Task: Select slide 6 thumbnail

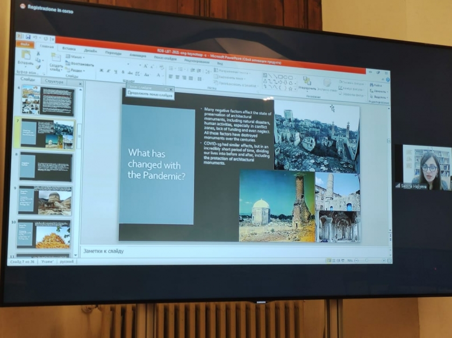Action: tap(48, 100)
